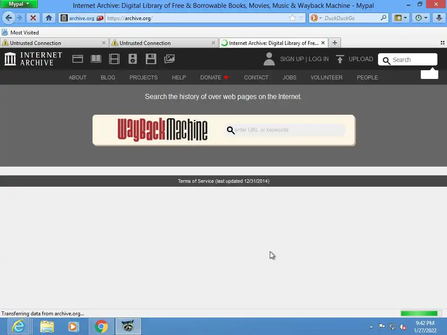This screenshot has height=335, width=447.
Task: Click the UPLOAD text link
Action: 361,59
